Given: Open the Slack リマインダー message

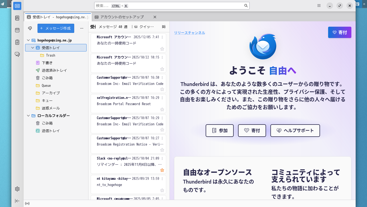Looking at the screenshot, I should (x=128, y=164).
